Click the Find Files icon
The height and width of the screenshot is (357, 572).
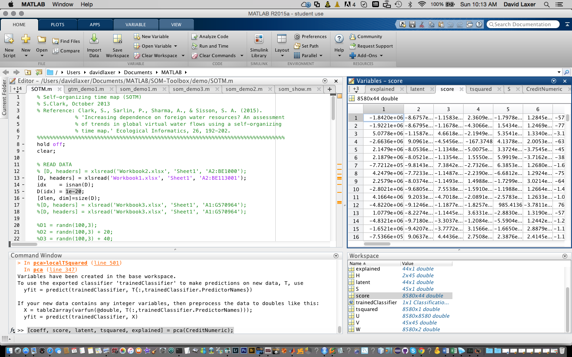(x=56, y=41)
